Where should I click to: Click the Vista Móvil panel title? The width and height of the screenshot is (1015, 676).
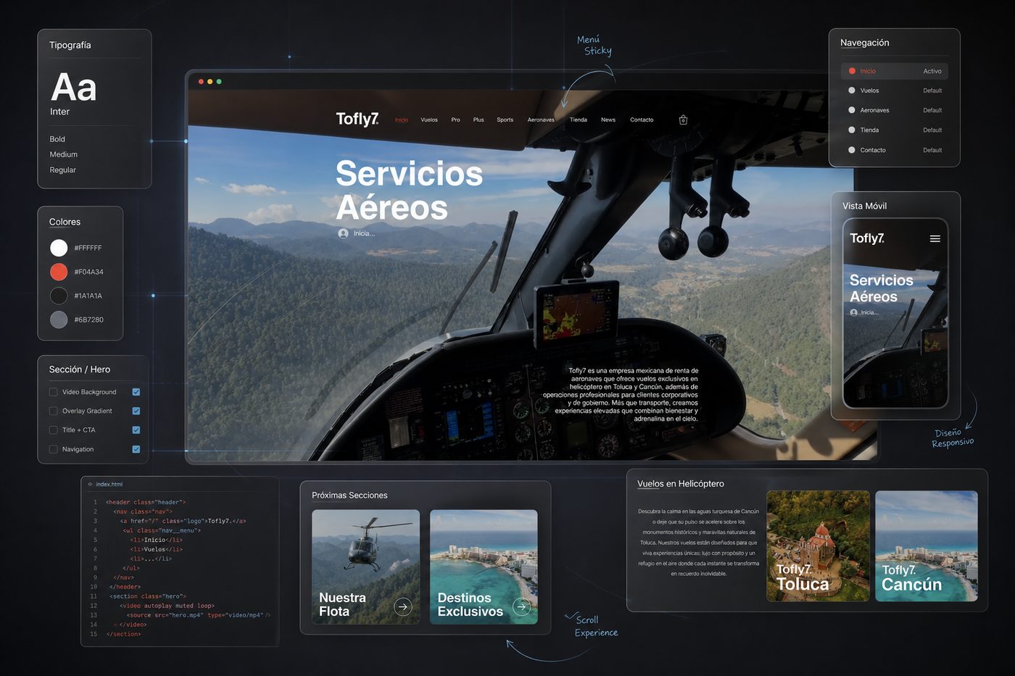[864, 206]
